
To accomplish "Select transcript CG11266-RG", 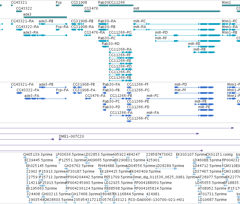I will click(121, 35).
